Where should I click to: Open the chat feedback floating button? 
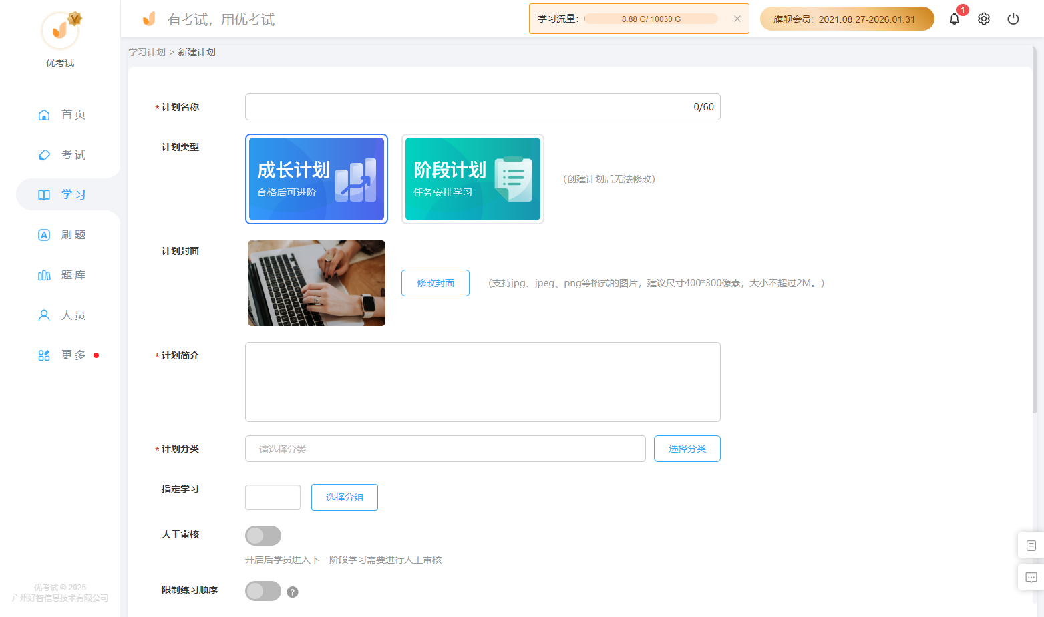click(1031, 578)
